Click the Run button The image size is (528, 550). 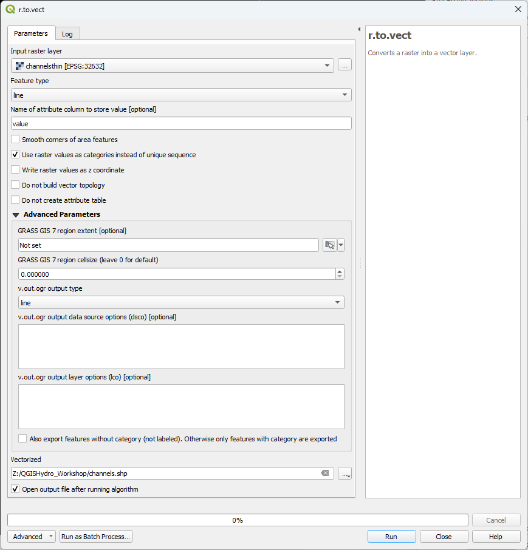[391, 536]
